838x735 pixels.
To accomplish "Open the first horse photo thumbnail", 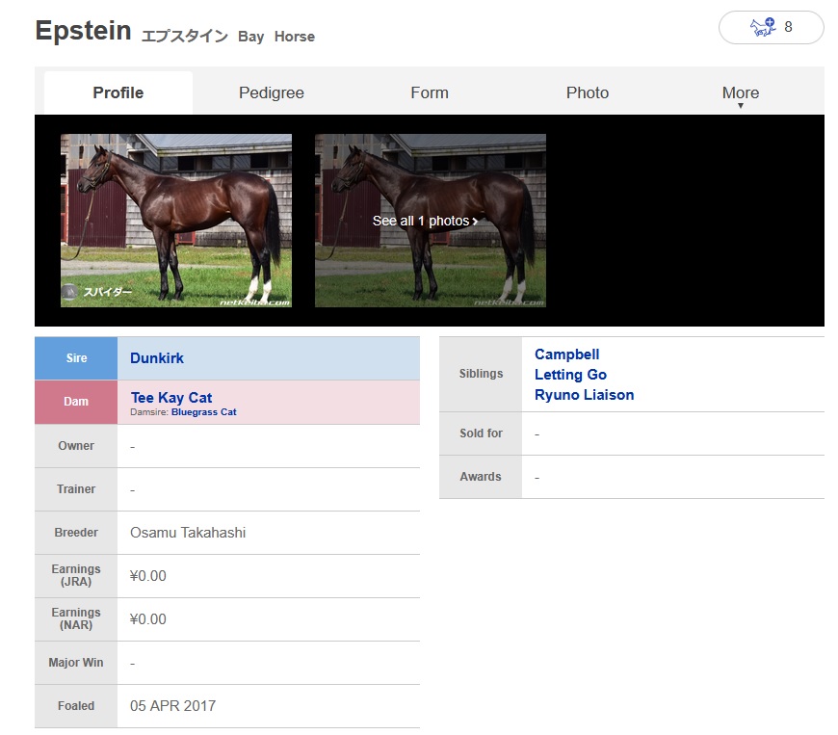I will pyautogui.click(x=176, y=221).
